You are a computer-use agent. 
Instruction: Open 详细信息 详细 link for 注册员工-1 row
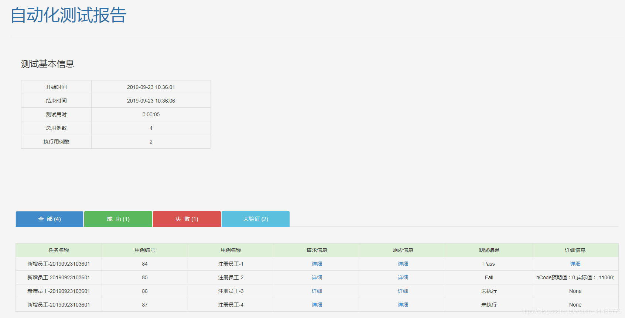575,264
